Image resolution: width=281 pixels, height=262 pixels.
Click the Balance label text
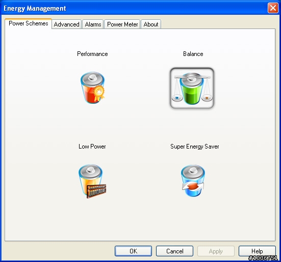193,54
